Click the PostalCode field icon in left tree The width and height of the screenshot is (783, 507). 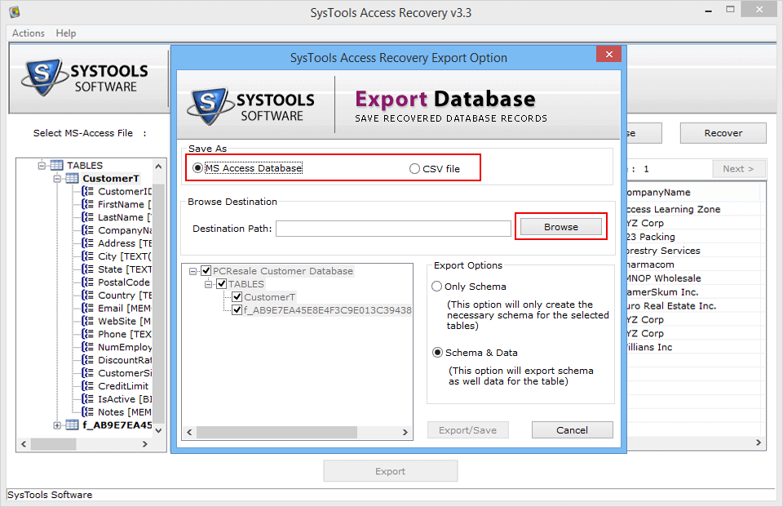pyautogui.click(x=87, y=282)
